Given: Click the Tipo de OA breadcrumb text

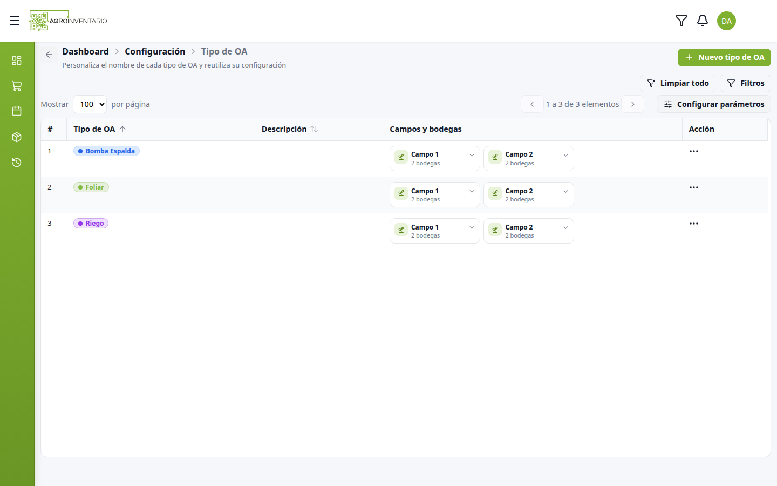Looking at the screenshot, I should pos(224,51).
